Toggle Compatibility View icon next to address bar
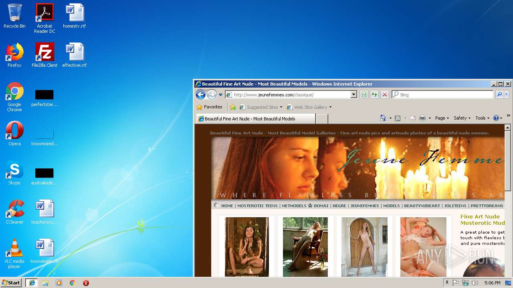 click(364, 95)
